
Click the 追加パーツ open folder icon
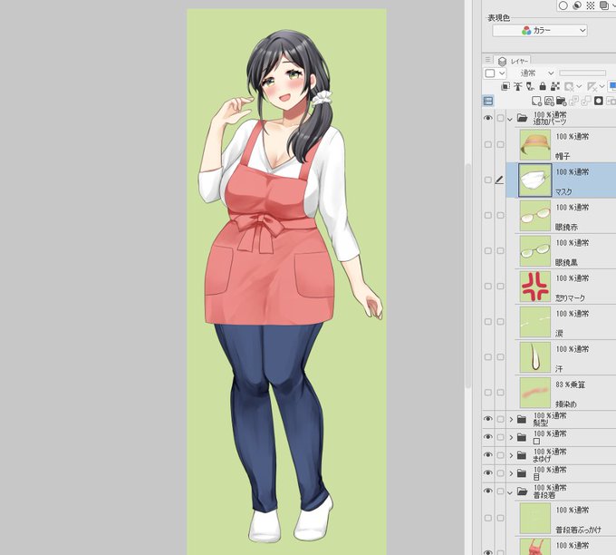coord(522,118)
